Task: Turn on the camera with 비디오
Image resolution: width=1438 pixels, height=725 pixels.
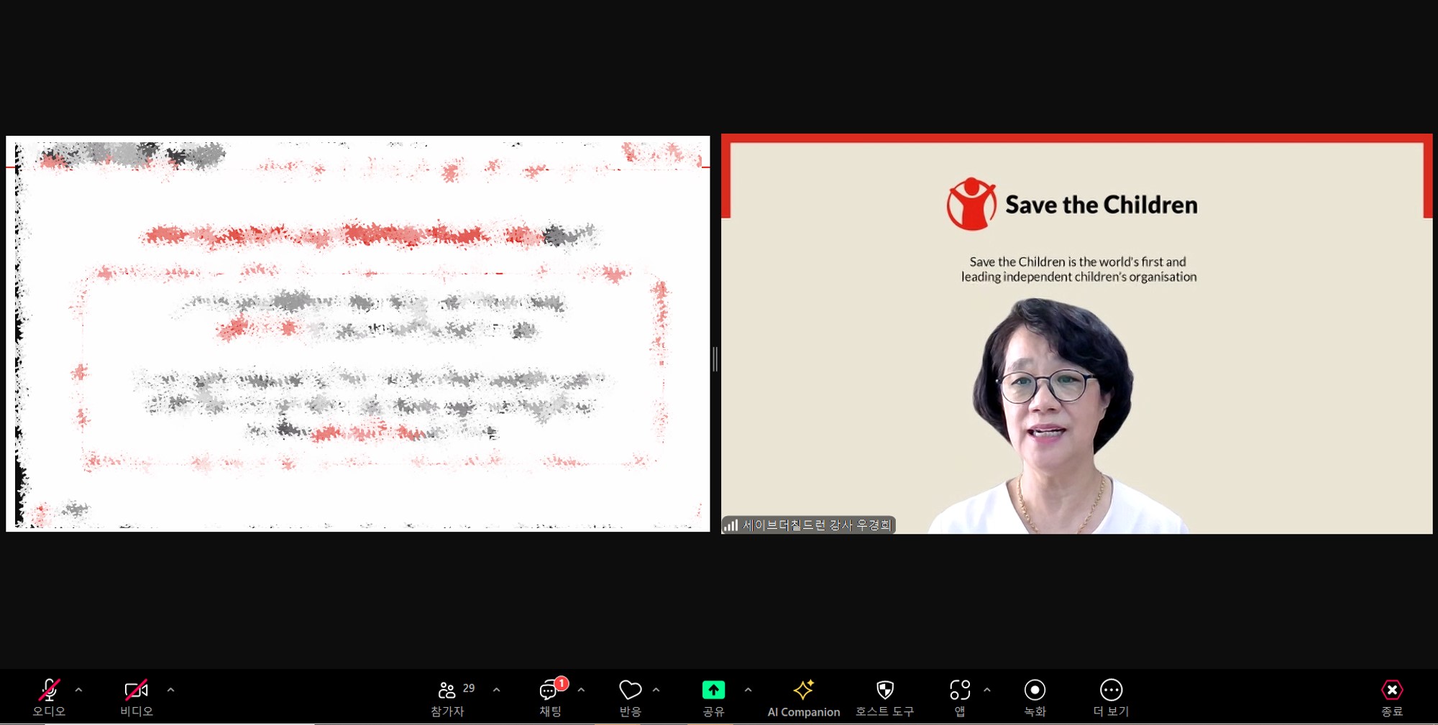Action: pyautogui.click(x=136, y=698)
